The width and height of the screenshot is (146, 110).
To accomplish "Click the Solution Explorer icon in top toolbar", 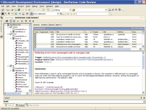I will click(x=110, y=10).
